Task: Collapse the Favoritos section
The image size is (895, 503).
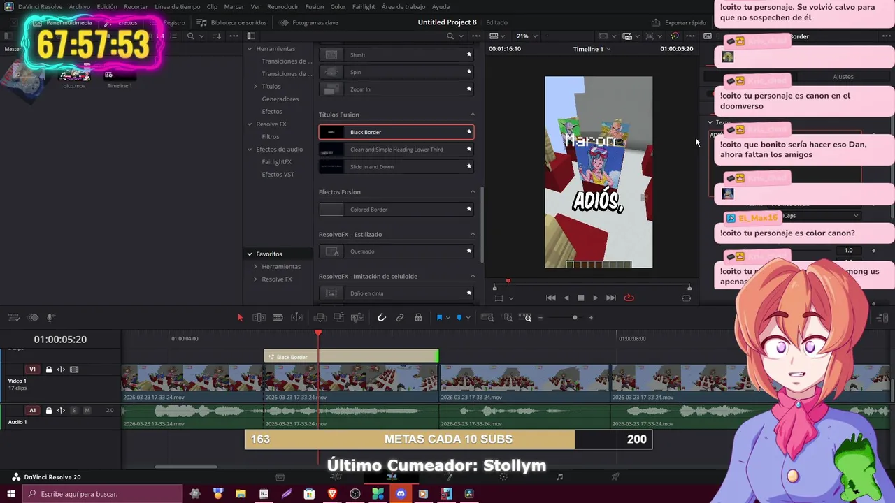Action: 250,254
